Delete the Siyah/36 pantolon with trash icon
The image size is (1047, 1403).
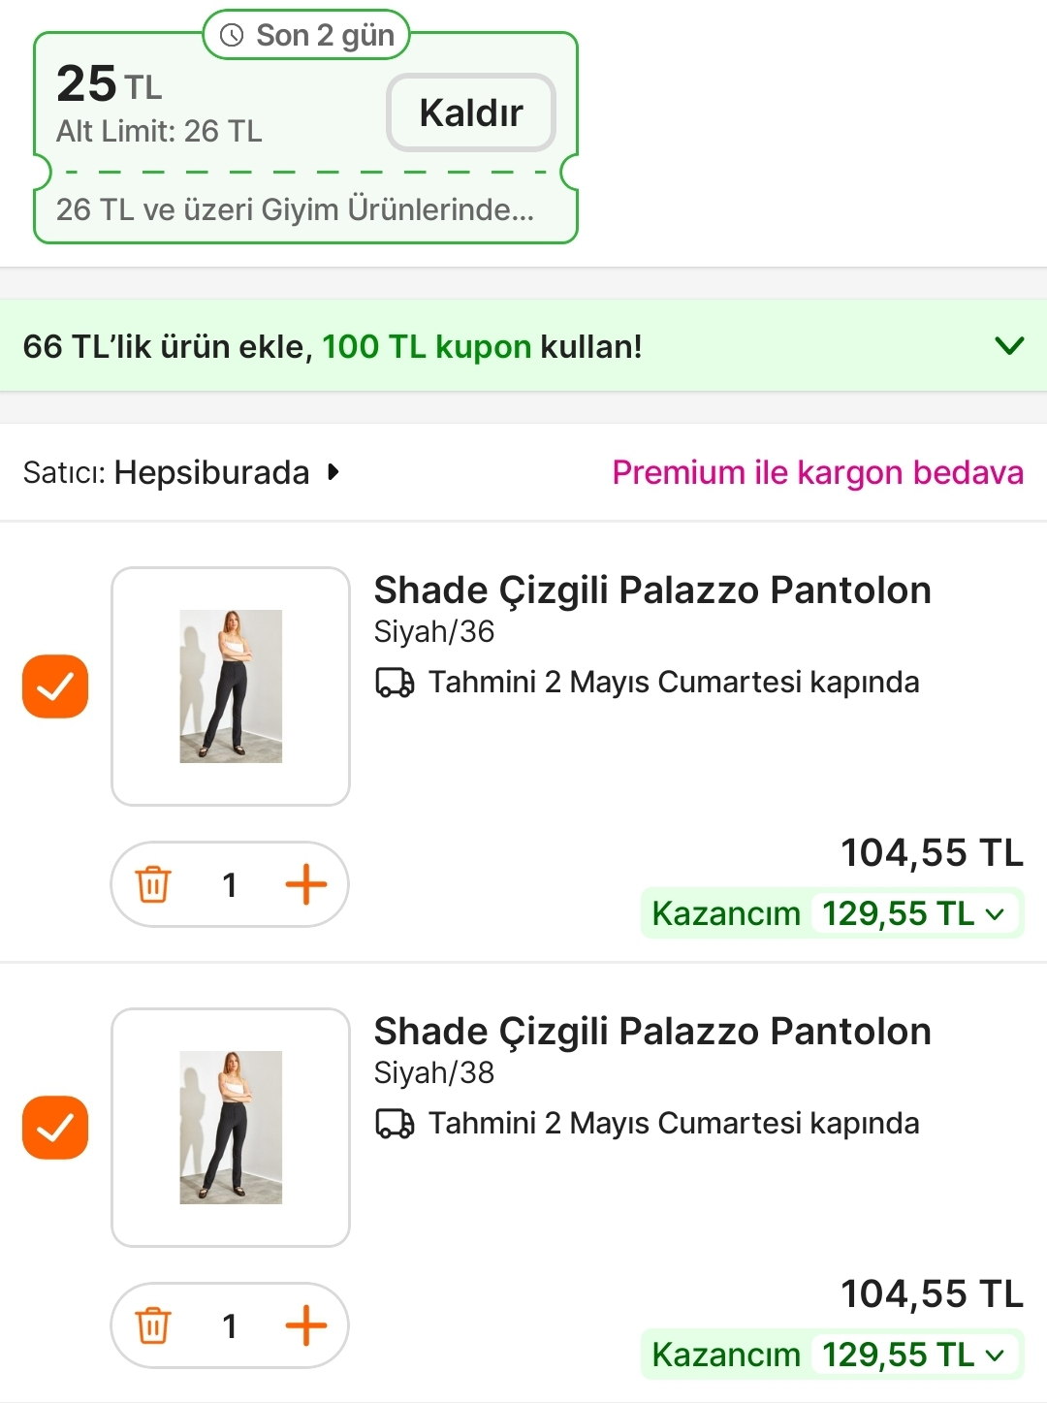click(153, 884)
